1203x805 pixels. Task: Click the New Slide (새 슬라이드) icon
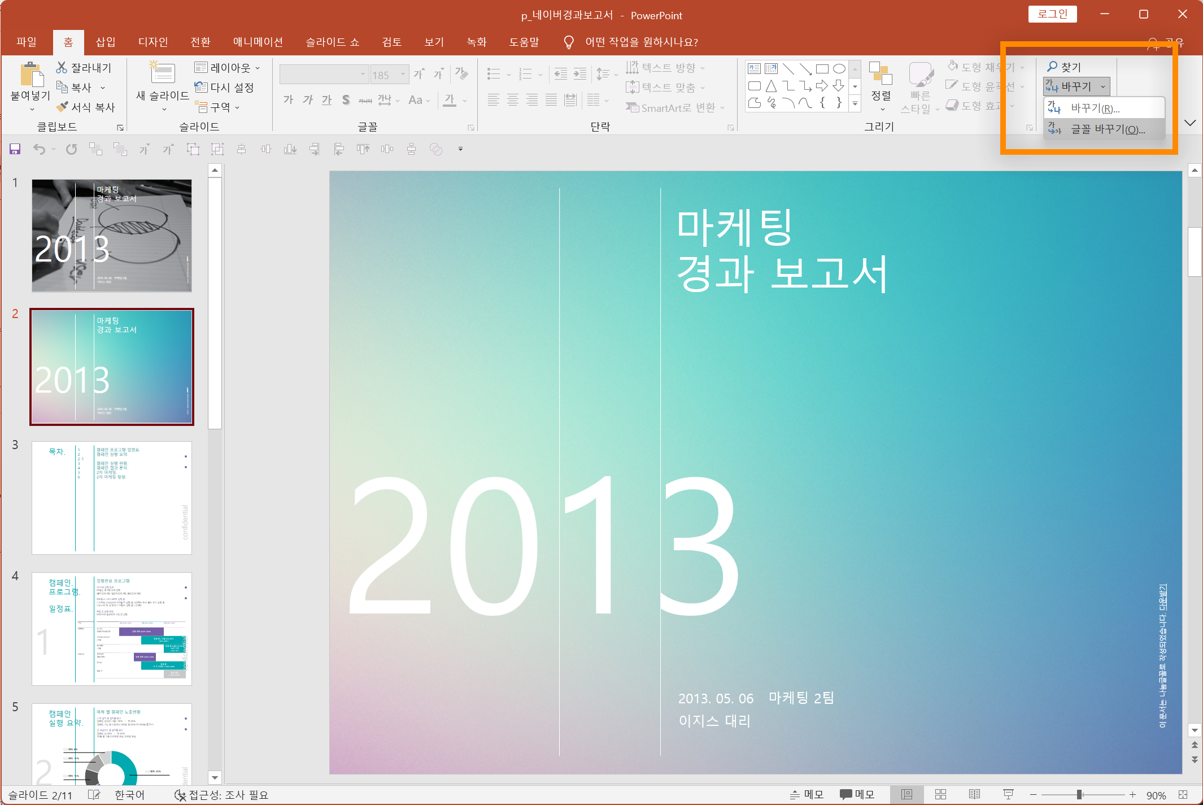(163, 73)
